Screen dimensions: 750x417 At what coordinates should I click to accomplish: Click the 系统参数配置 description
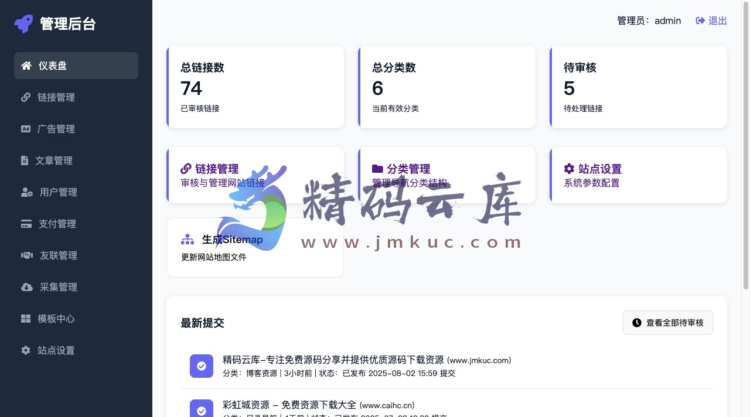[592, 183]
